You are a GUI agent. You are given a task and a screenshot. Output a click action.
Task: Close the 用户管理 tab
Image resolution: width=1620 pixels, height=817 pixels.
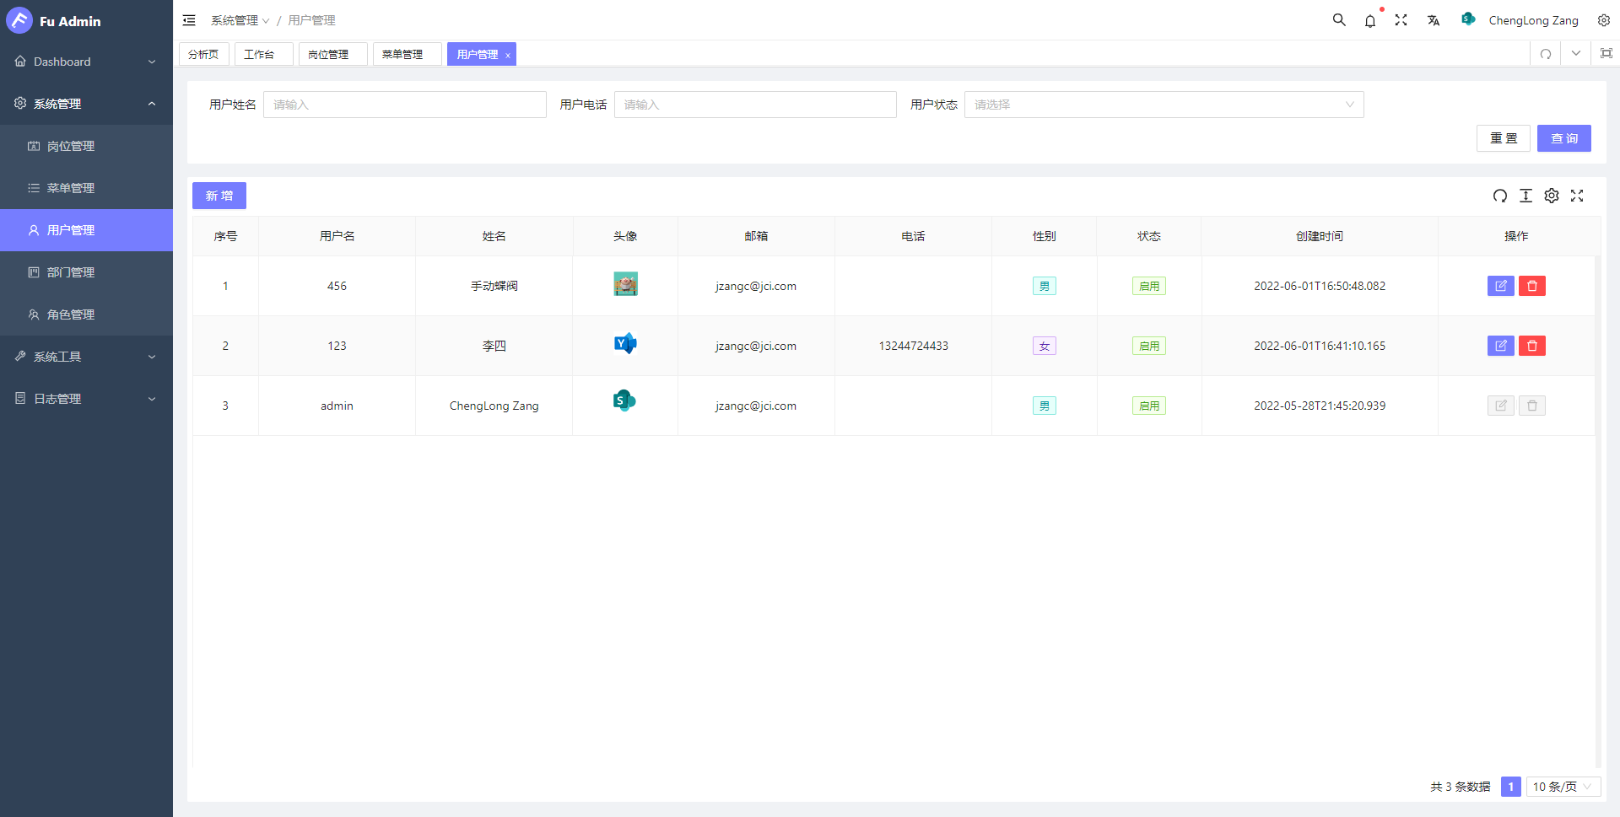point(508,55)
